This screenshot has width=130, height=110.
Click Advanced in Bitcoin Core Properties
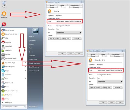pos(118,88)
